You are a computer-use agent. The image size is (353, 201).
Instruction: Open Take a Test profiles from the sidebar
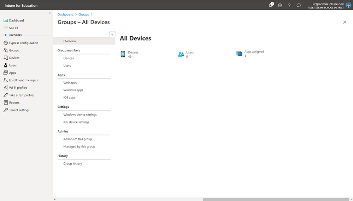point(22,95)
